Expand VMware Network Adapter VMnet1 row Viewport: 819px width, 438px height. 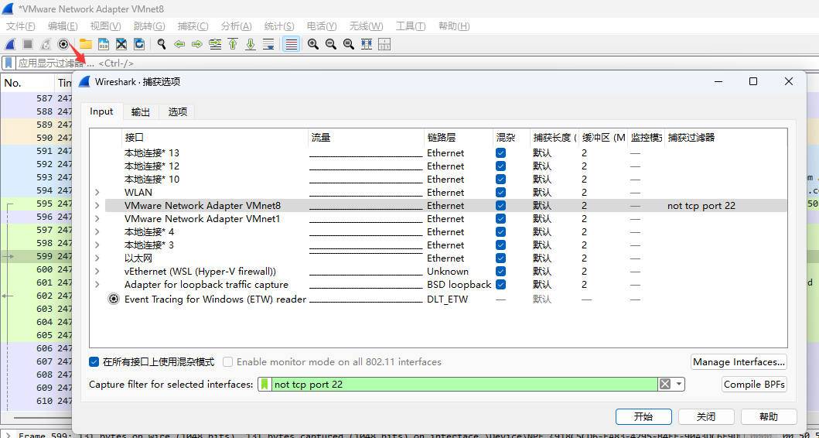[97, 218]
